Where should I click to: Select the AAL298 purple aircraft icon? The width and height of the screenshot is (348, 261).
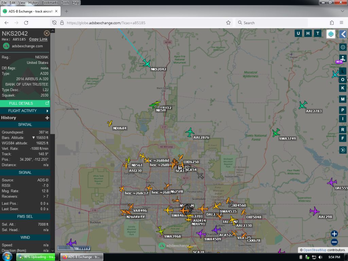click(x=314, y=211)
